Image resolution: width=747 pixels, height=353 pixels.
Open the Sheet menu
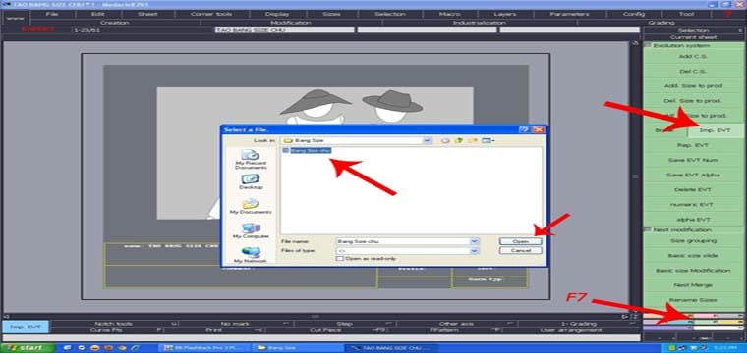point(147,14)
